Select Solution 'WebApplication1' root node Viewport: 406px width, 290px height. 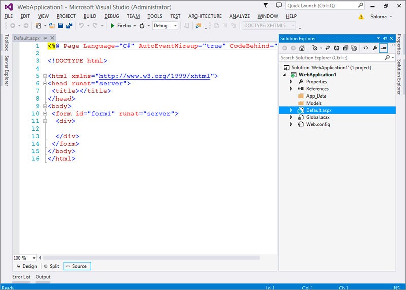pyautogui.click(x=327, y=68)
